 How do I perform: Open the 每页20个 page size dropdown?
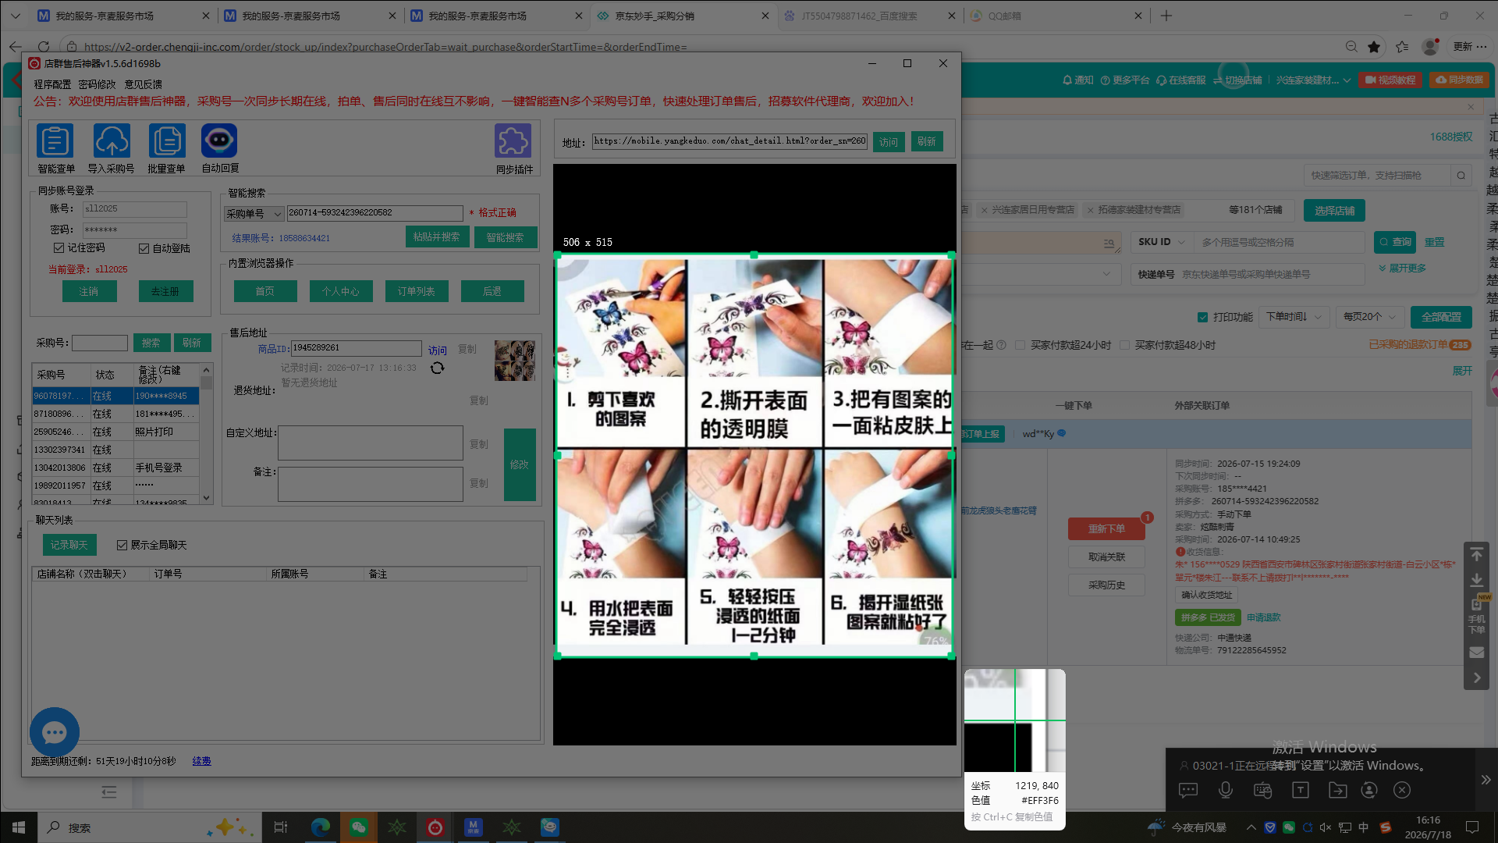click(x=1369, y=317)
